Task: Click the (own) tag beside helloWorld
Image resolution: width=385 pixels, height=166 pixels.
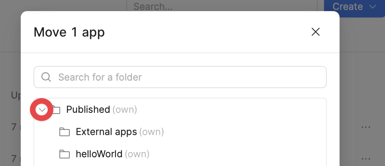Action: coord(137,154)
